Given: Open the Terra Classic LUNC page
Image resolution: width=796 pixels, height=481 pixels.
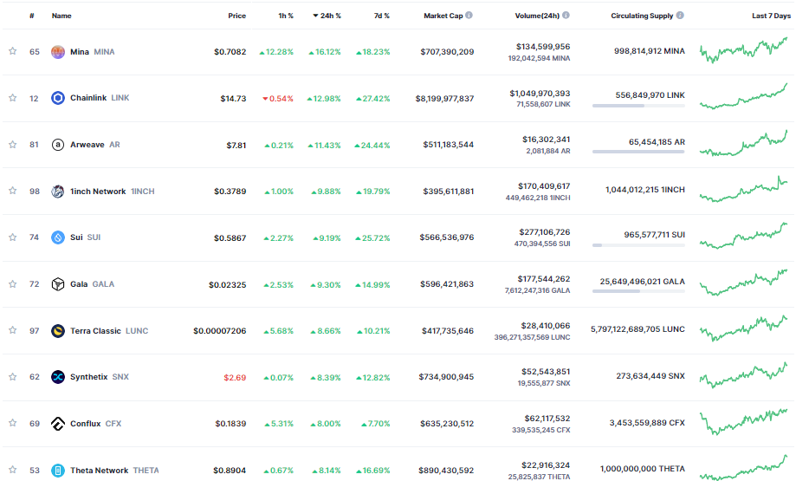Looking at the screenshot, I should pos(109,331).
